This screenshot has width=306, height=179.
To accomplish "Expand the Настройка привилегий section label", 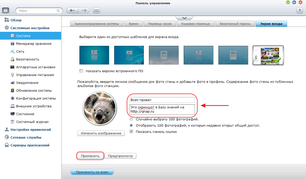I will [x=31, y=129].
